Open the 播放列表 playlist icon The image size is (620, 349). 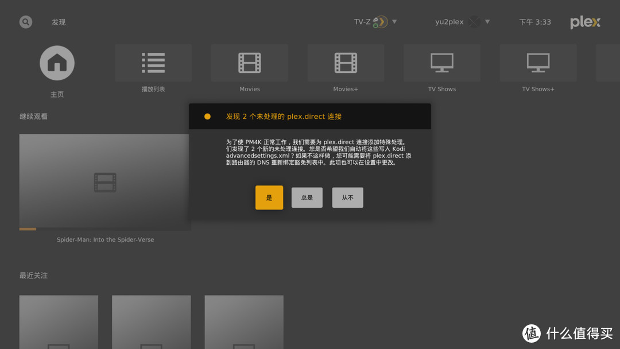(x=153, y=63)
